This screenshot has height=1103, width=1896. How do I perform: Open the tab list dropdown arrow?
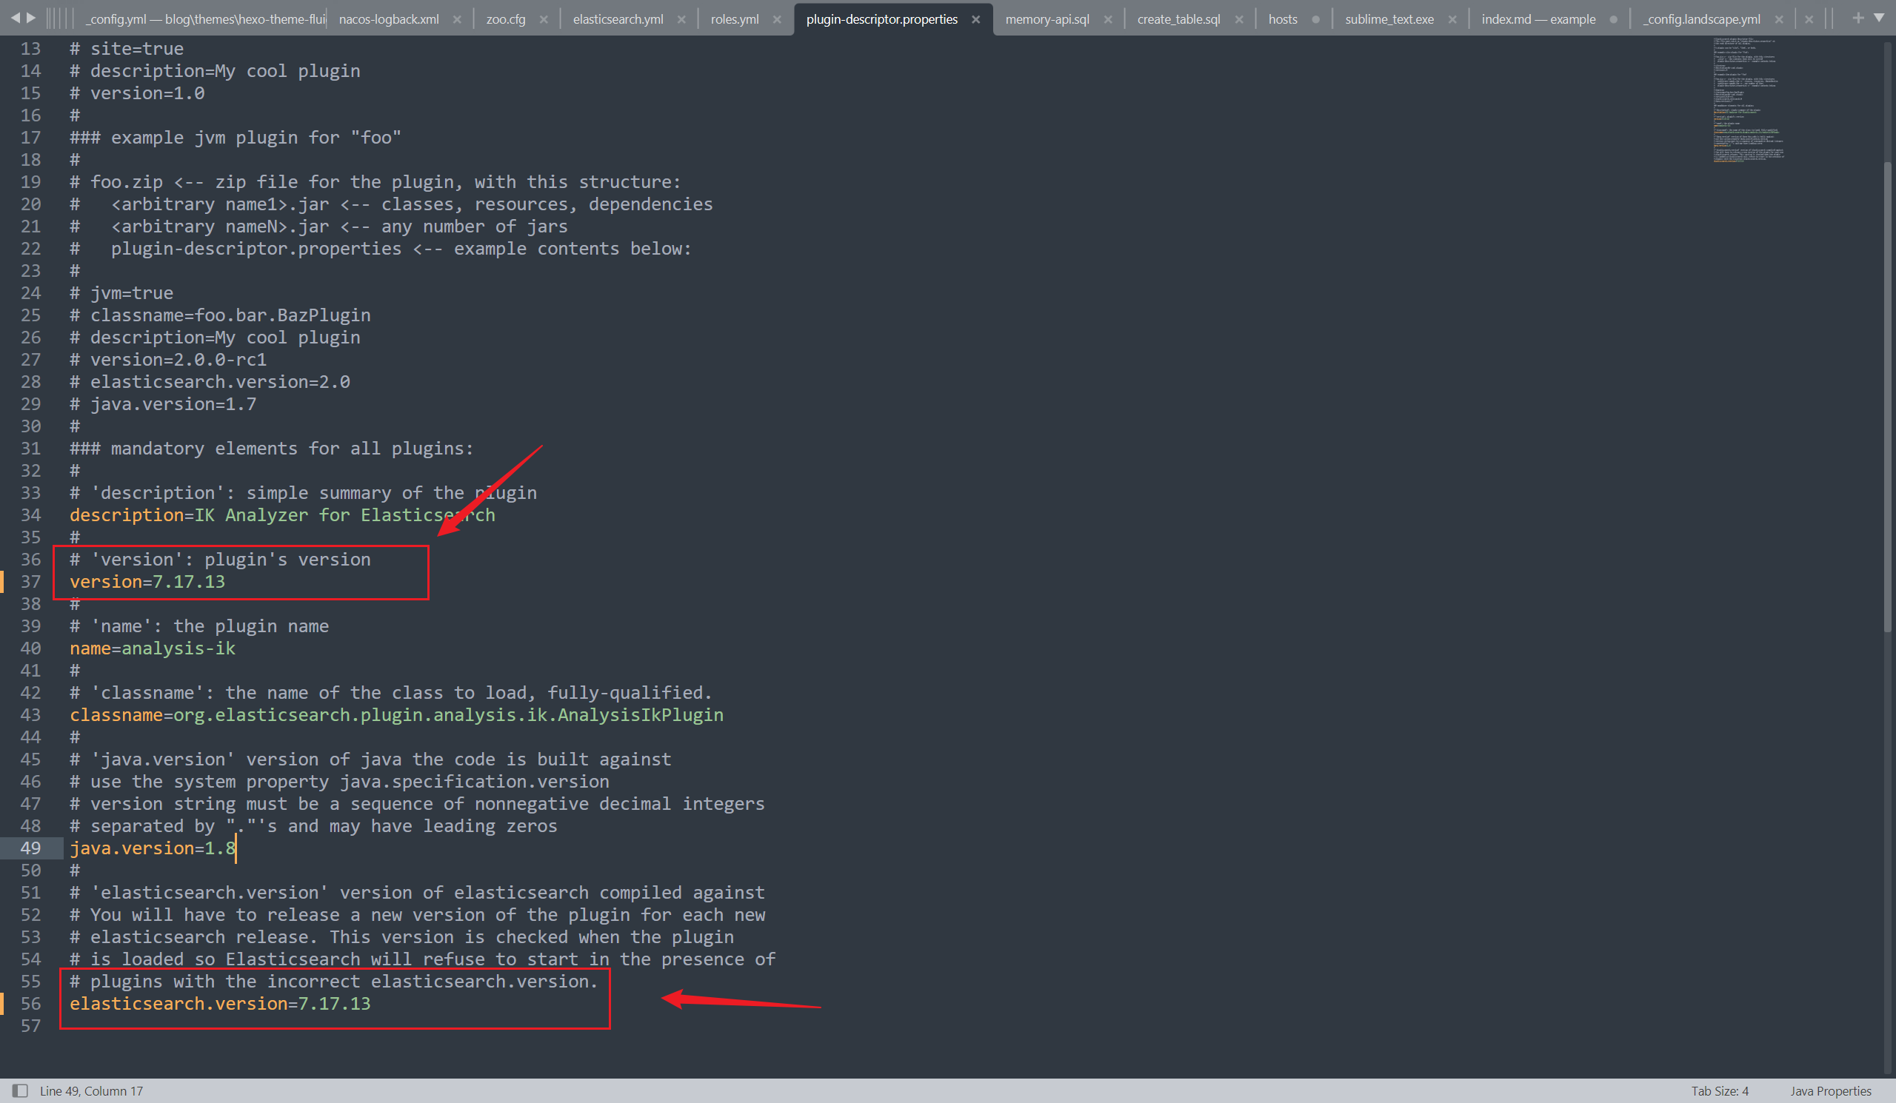[1879, 18]
